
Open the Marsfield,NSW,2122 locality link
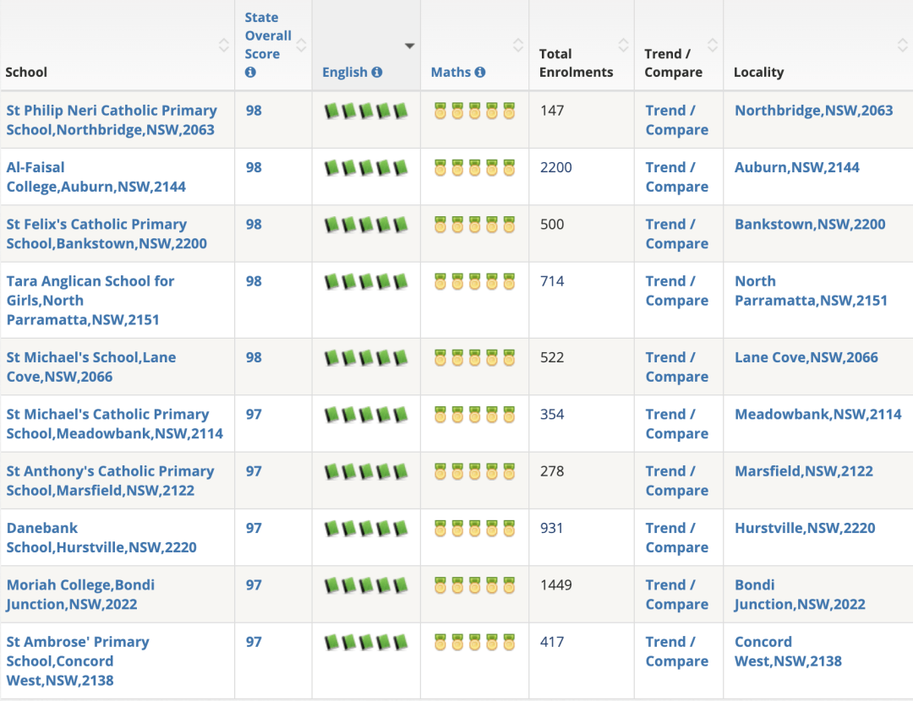[x=804, y=472]
